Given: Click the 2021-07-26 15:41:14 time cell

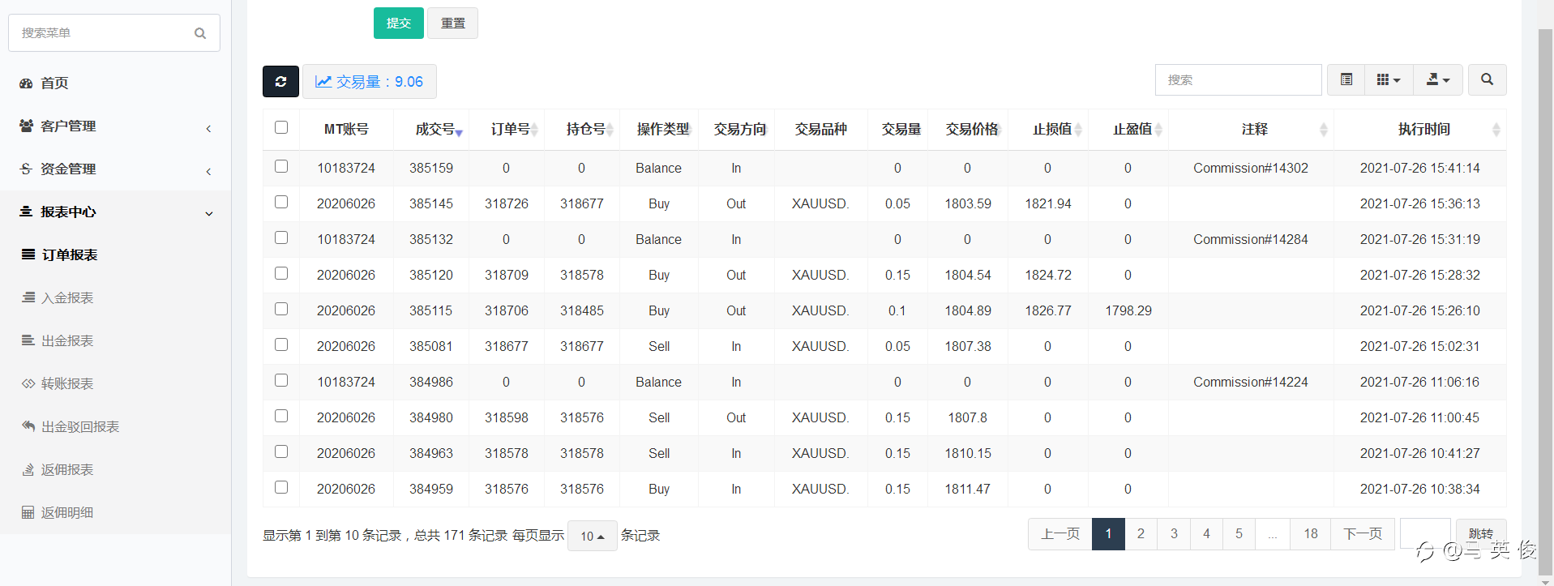Looking at the screenshot, I should click(1420, 169).
